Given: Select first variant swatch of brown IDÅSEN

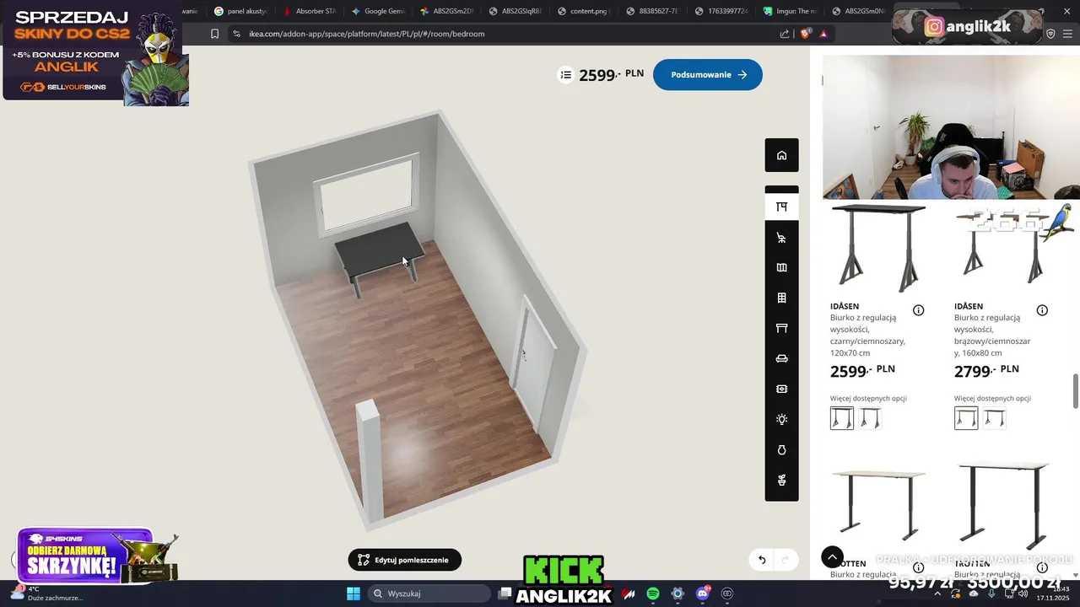Looking at the screenshot, I should pyautogui.click(x=966, y=418).
